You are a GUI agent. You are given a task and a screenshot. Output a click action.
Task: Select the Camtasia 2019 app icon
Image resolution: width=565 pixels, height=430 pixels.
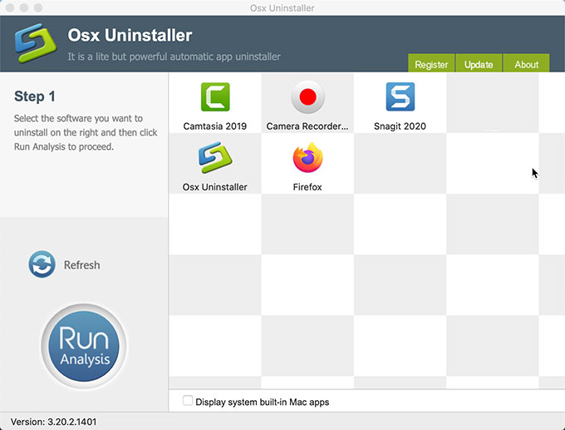coord(215,96)
